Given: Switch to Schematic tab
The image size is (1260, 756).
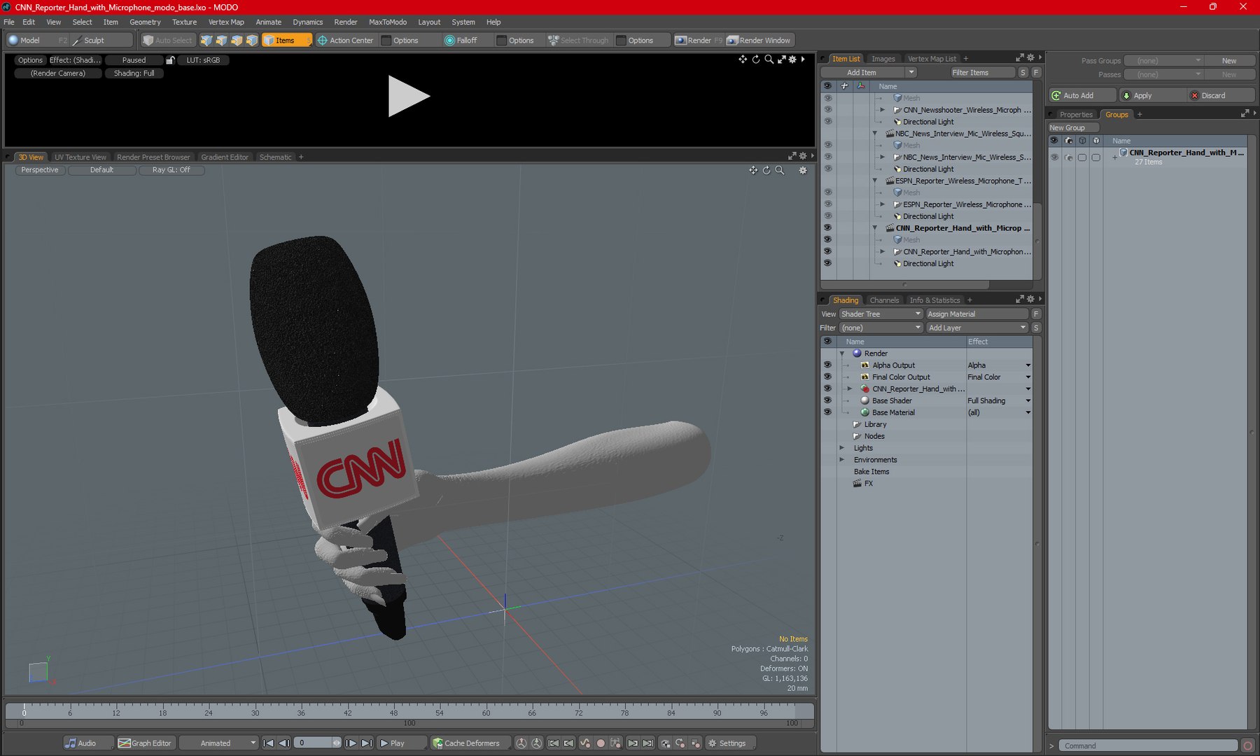Looking at the screenshot, I should 275,157.
